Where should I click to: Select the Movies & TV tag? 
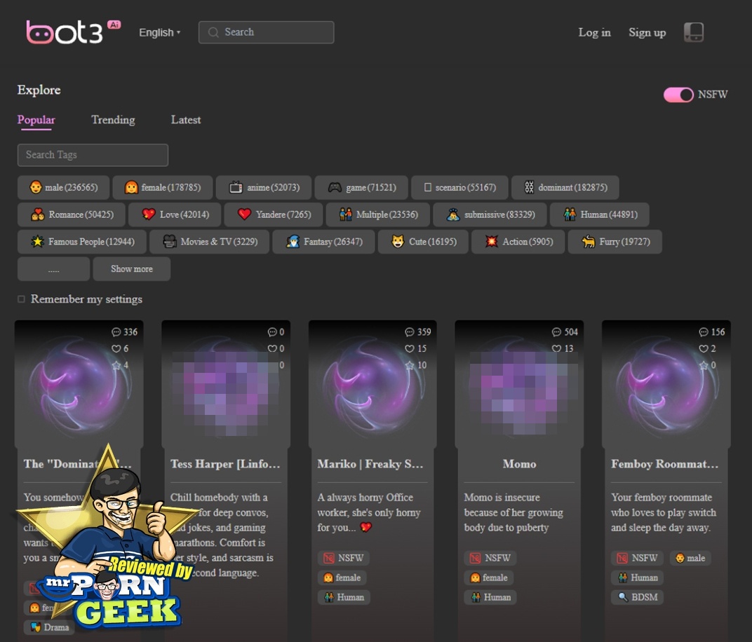point(209,242)
